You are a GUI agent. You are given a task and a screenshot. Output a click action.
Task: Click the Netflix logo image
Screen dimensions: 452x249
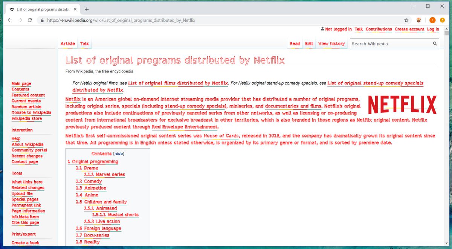402,105
